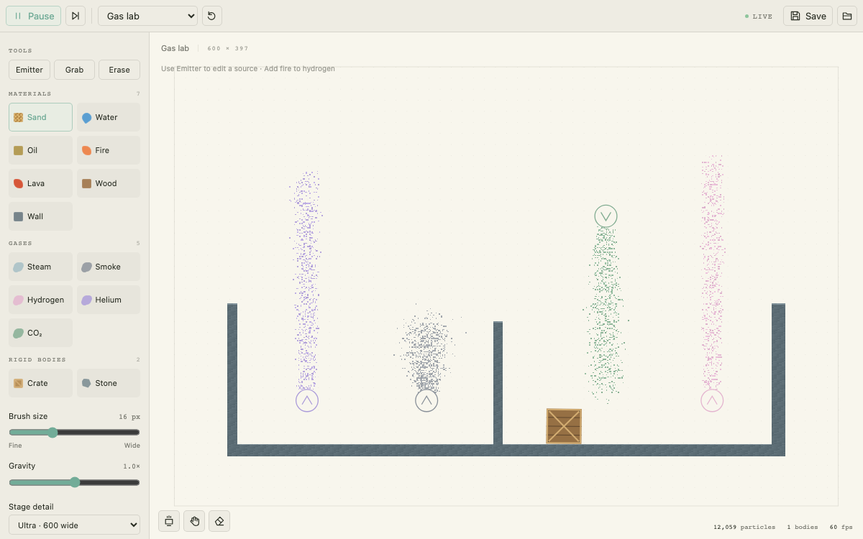
Task: Click the step-forward frame icon
Action: (x=76, y=16)
